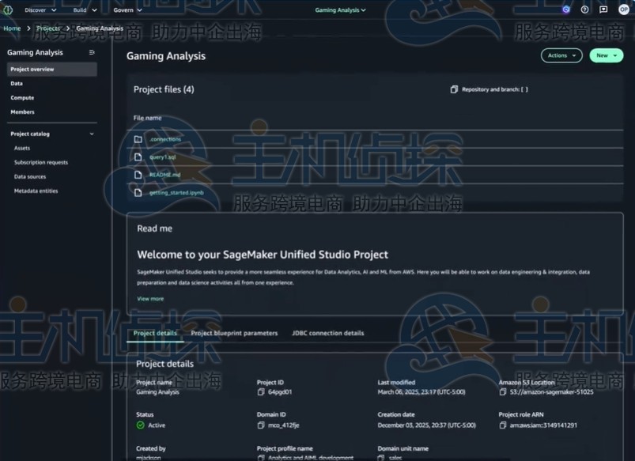Select Data sources in the sidebar

tap(28, 176)
